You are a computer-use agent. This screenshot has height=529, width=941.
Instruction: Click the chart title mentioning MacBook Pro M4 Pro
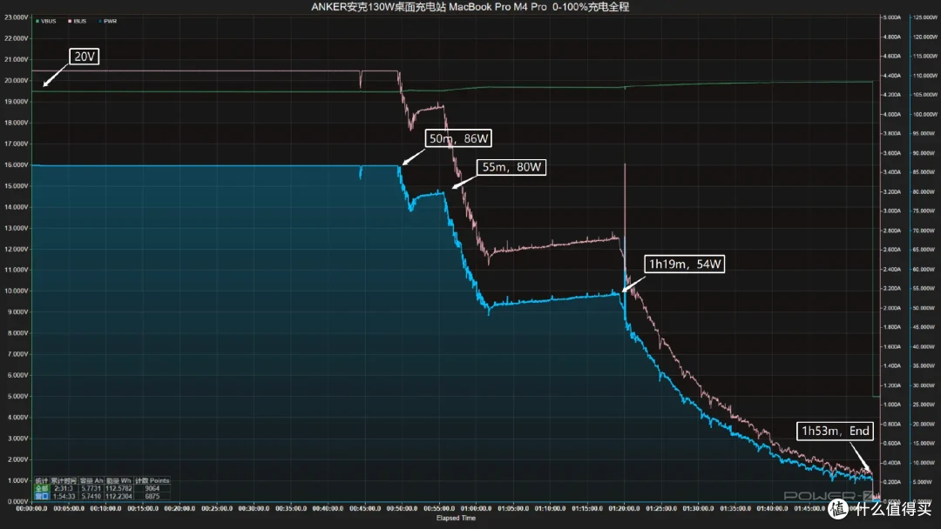click(470, 7)
